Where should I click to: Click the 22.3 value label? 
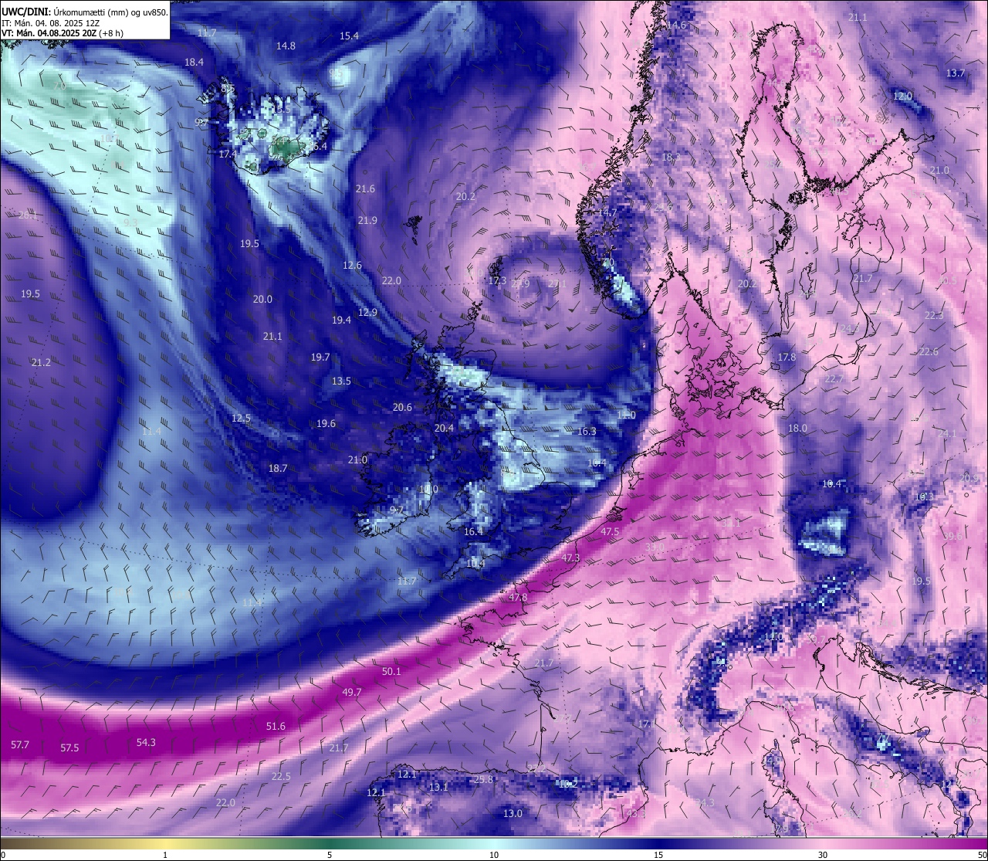coord(933,315)
